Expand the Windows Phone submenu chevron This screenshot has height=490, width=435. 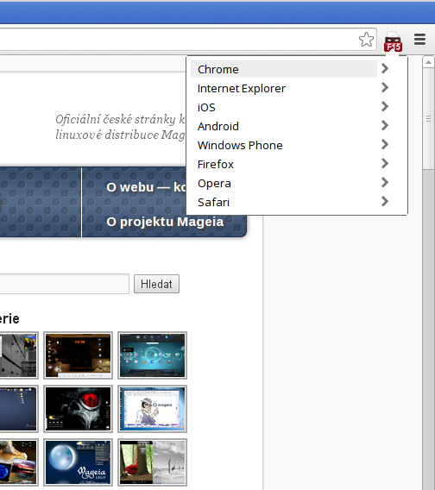pyautogui.click(x=385, y=144)
